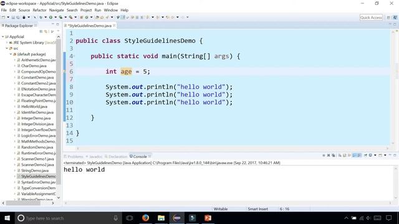The height and width of the screenshot is (224, 399).
Task: Click the Open Type toolbar icon
Action: pyautogui.click(x=97, y=17)
